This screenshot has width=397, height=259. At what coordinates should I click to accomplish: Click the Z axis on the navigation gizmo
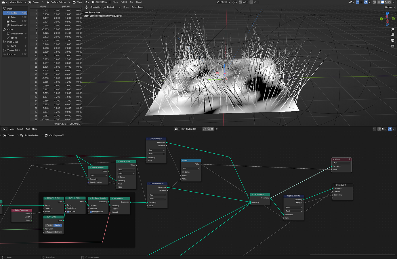[x=387, y=13]
